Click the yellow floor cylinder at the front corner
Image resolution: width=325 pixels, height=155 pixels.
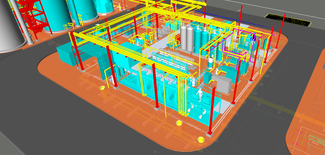[201, 139]
